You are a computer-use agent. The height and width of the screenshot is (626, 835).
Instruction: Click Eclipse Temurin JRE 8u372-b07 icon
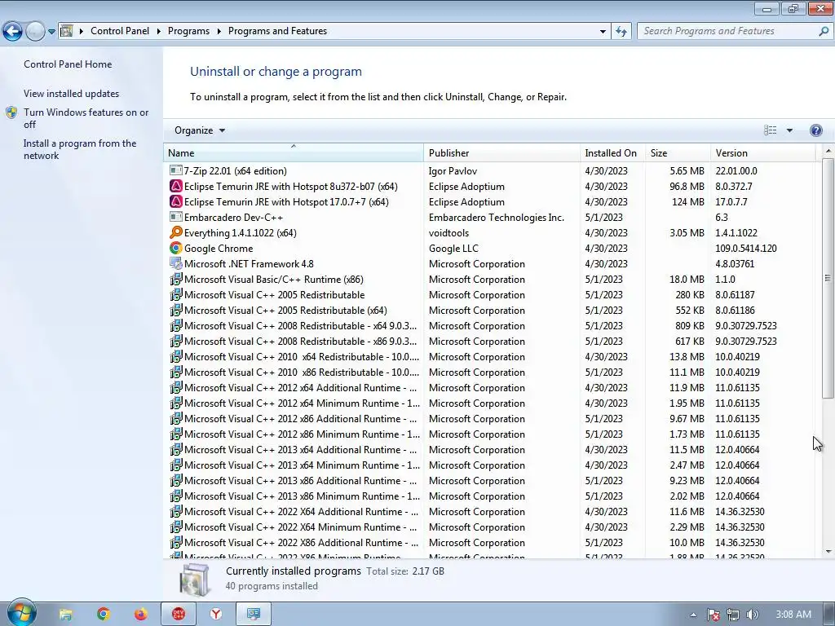(x=176, y=186)
